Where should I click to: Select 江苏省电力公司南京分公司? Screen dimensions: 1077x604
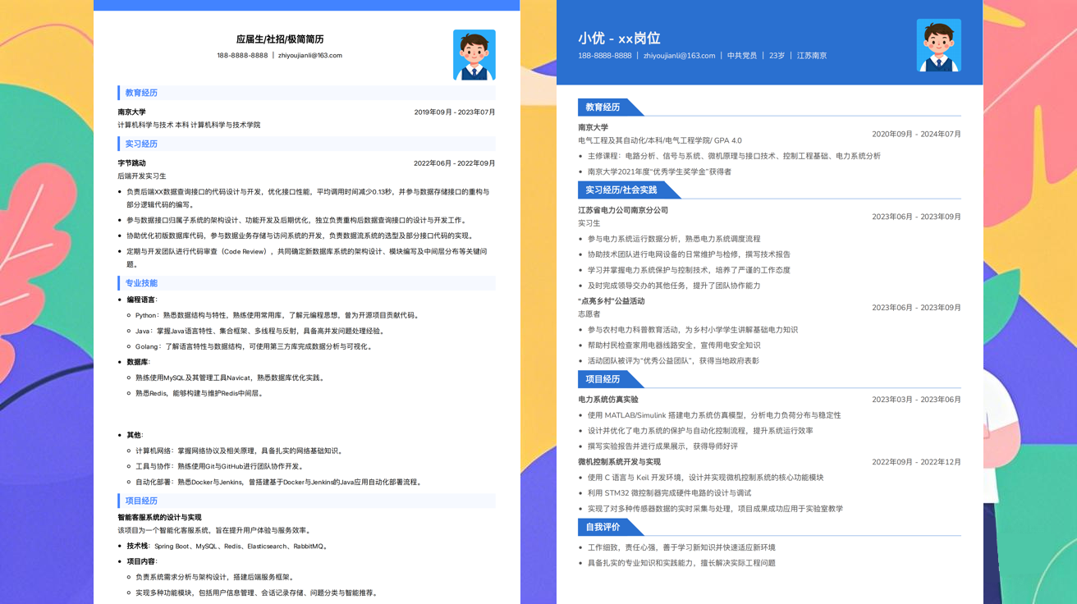pyautogui.click(x=623, y=210)
